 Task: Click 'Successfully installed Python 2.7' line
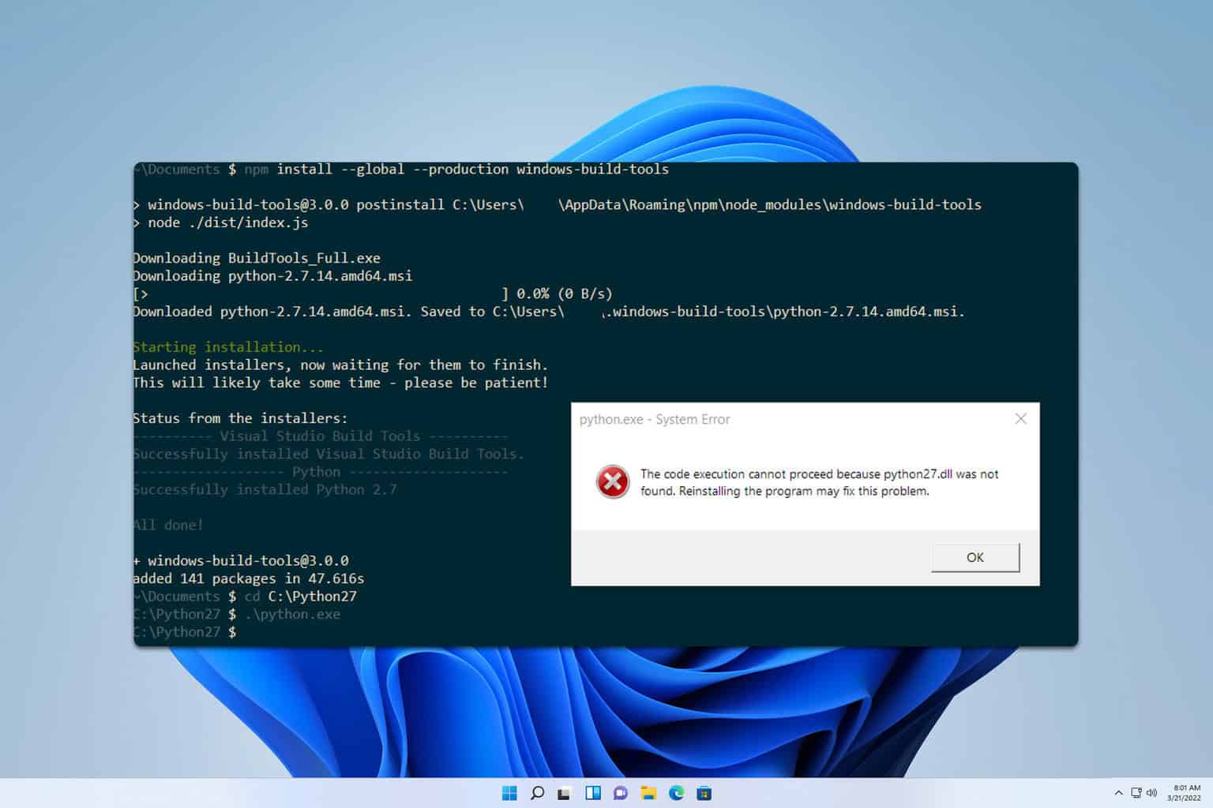point(265,489)
